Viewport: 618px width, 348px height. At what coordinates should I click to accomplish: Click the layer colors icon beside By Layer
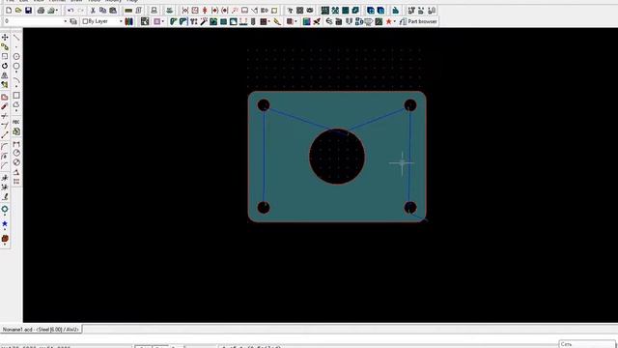click(128, 21)
